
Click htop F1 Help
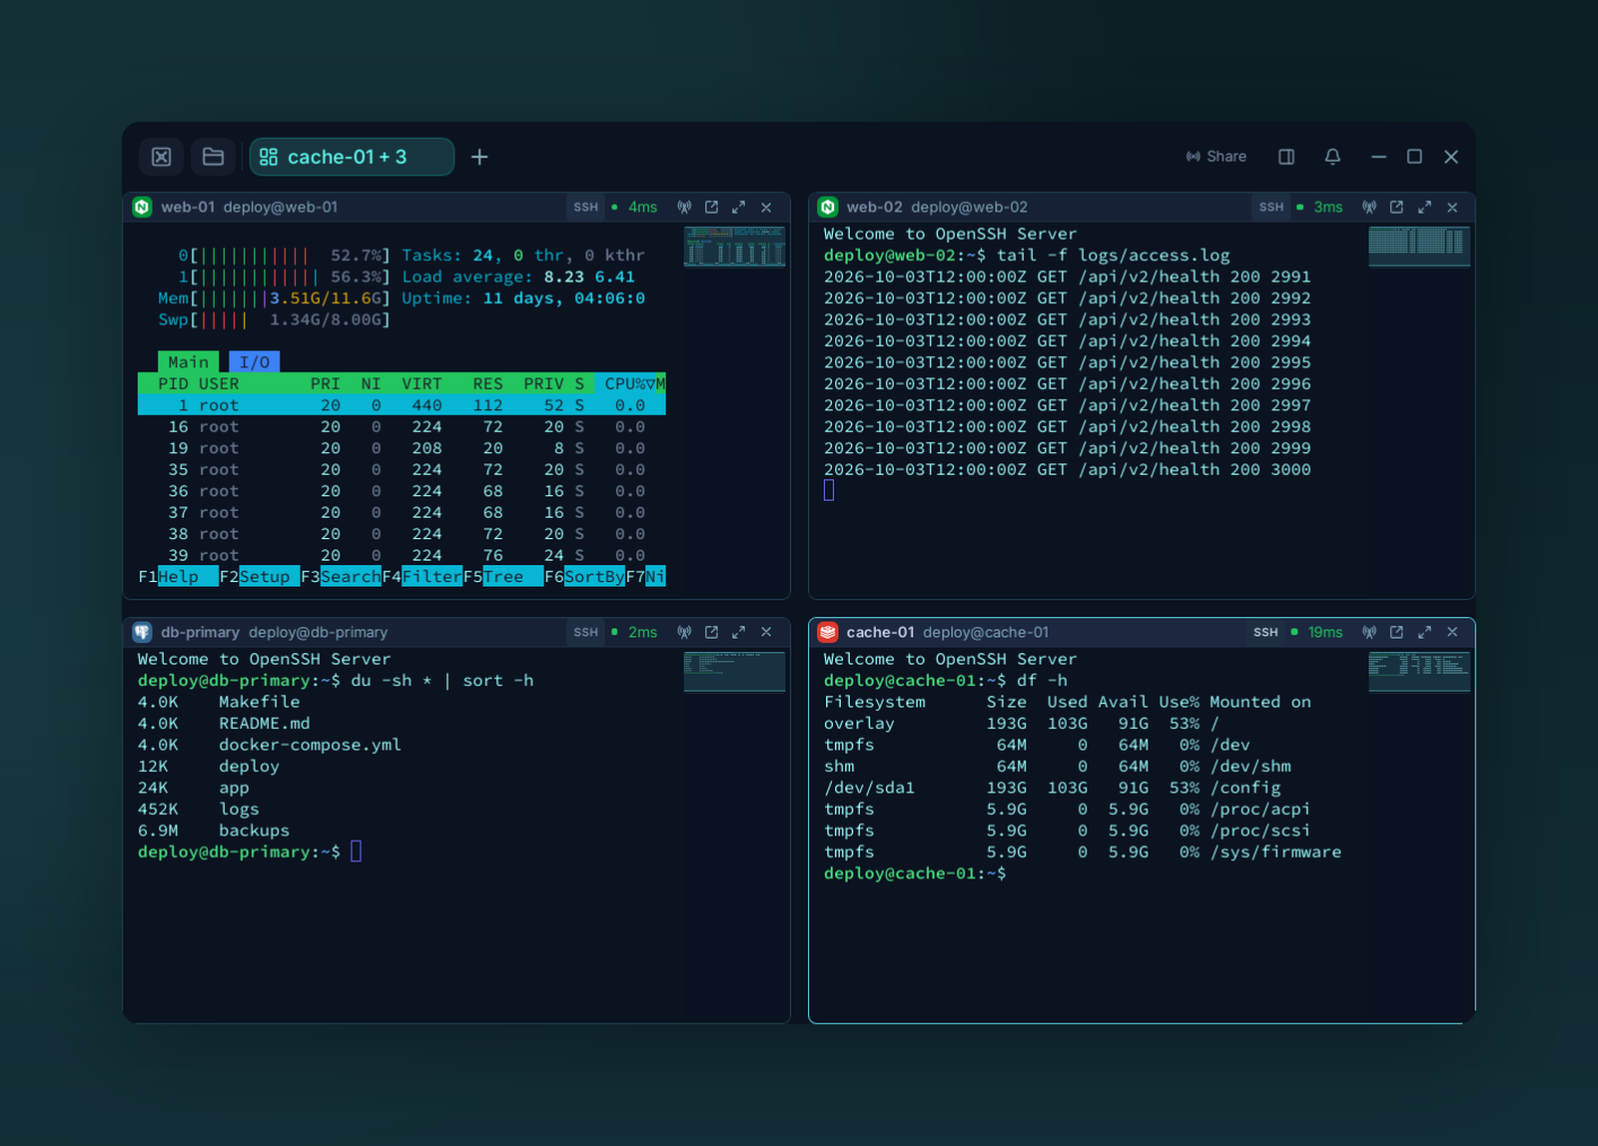[178, 577]
